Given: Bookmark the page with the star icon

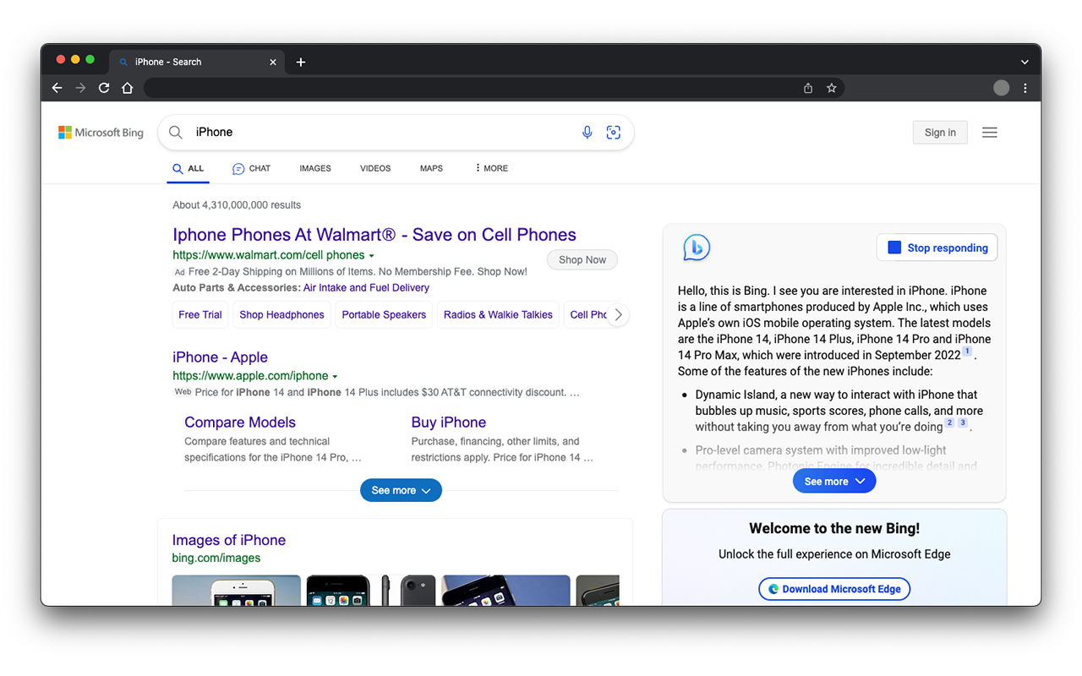Looking at the screenshot, I should click(831, 87).
